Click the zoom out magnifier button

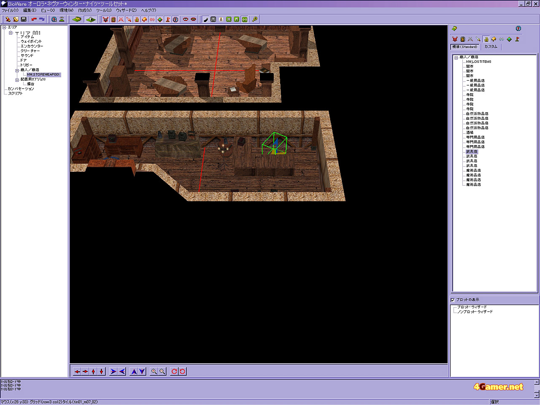162,372
